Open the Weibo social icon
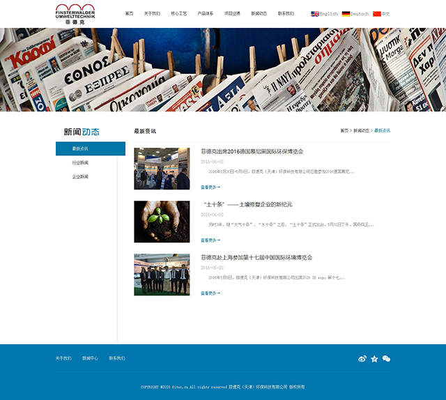This screenshot has width=446, height=400. tap(362, 359)
